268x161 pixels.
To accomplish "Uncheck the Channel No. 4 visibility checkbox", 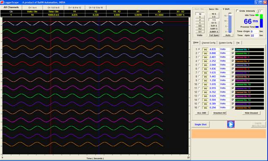I will click(x=232, y=61).
